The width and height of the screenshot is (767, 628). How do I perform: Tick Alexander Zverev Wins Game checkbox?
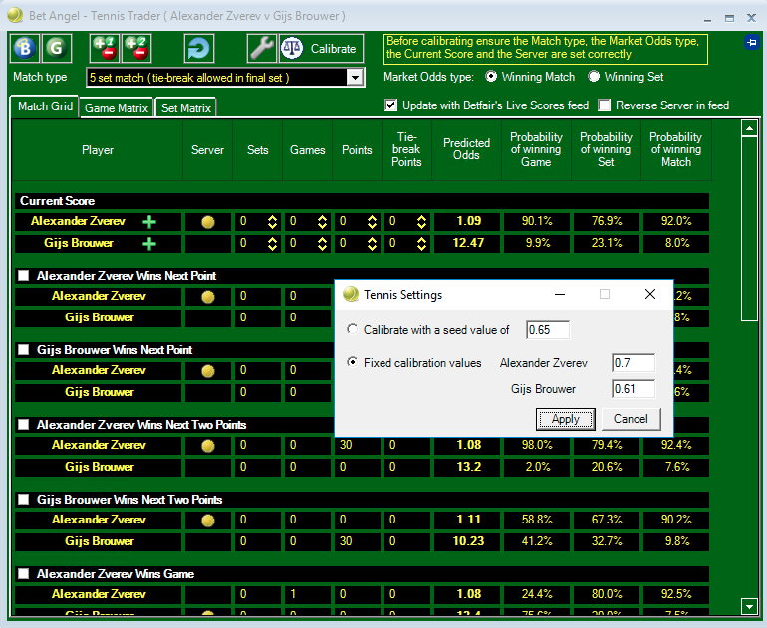(24, 573)
